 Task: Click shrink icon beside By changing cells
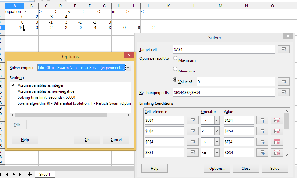click(x=284, y=92)
